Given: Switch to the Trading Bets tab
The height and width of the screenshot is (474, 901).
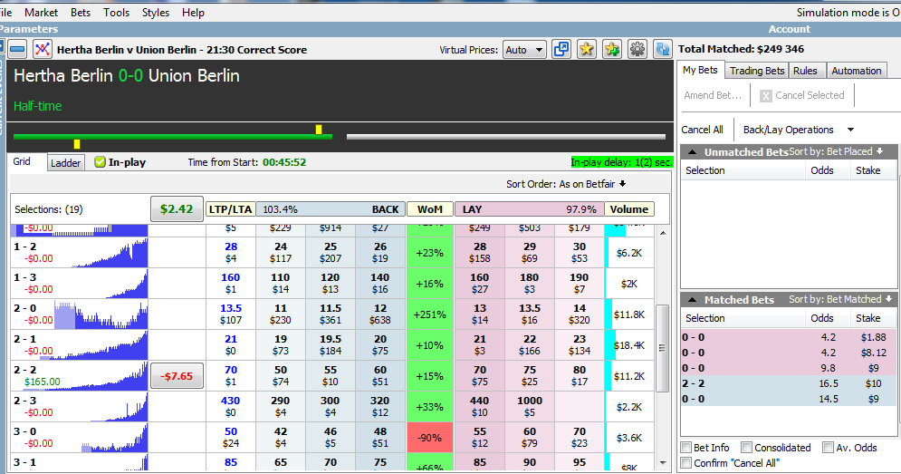Looking at the screenshot, I should point(757,71).
